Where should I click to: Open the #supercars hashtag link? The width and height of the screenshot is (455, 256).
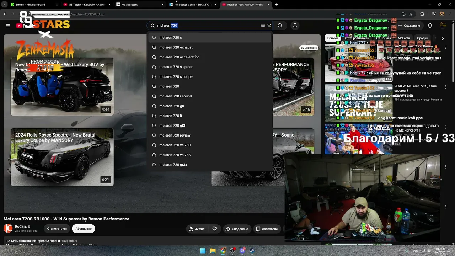69,241
